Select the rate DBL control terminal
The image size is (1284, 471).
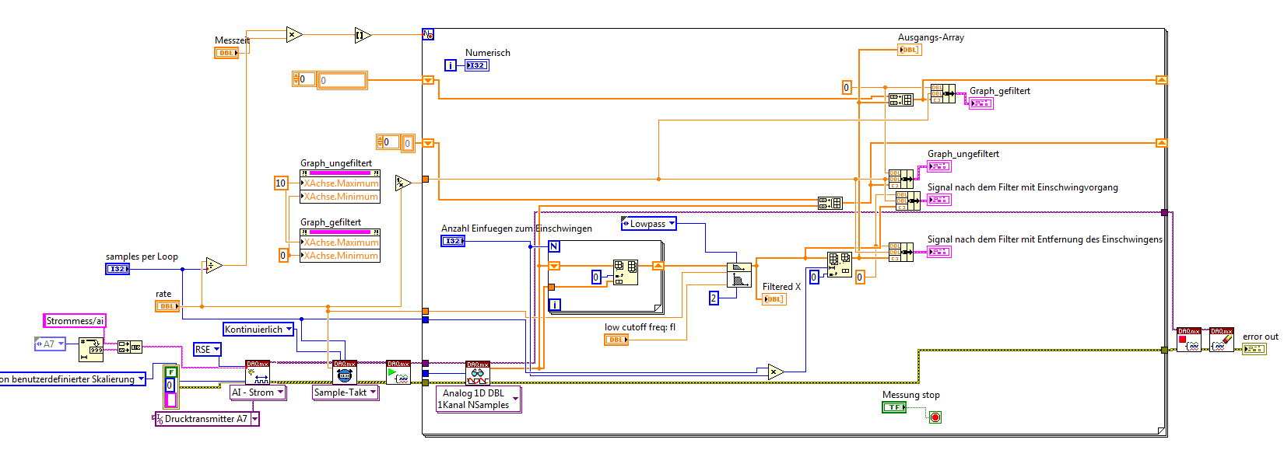(167, 306)
